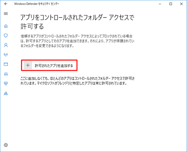Viewport: 187px width, 152px height.
Task: Click the description paragraph beginning 信頼するアプリが
Action: [77, 41]
